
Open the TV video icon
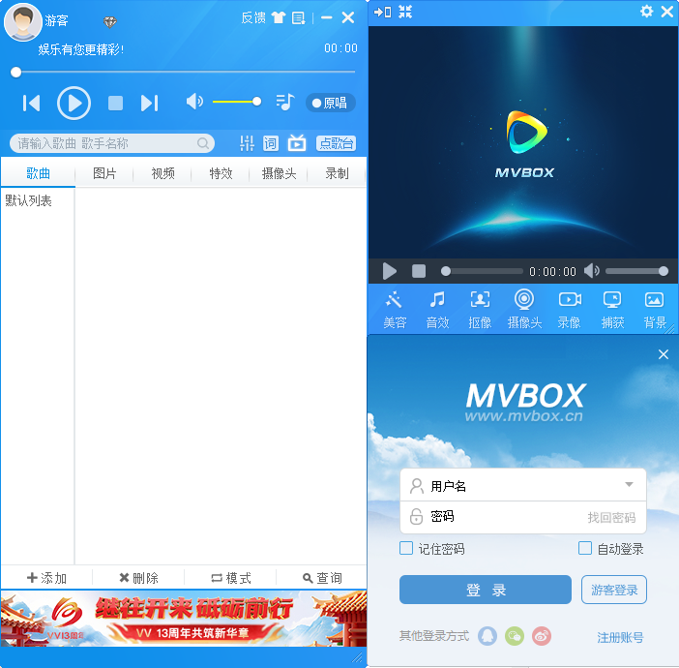297,142
